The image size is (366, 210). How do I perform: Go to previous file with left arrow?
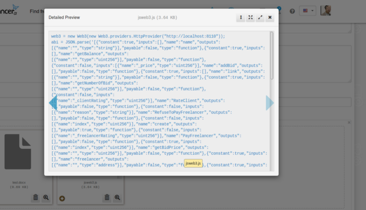click(x=53, y=103)
